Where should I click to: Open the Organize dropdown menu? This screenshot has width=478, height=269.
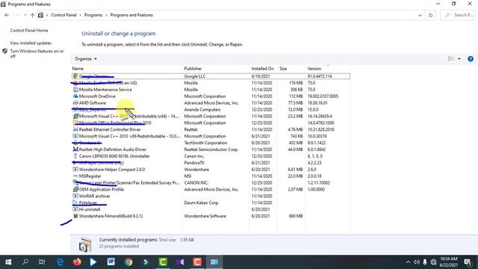[x=86, y=59]
